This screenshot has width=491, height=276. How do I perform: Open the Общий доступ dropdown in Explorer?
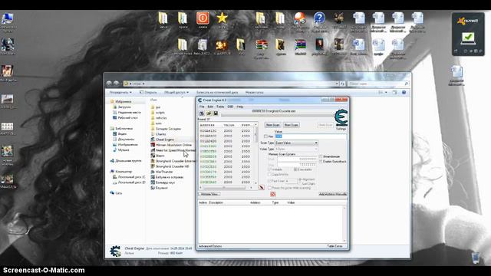176,92
